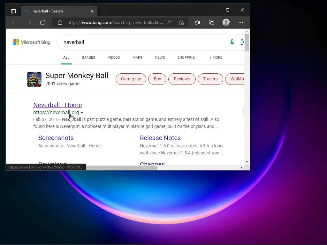Viewport: 327px width, 245px height.
Task: Activate Read aloud icon
Action: point(170,22)
